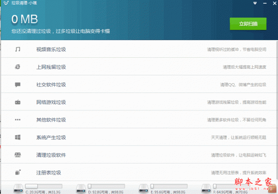Image resolution: width=278 pixels, height=194 pixels.
Task: Click the chat bubble icon for 社交软件垃圾
Action: coord(18,85)
